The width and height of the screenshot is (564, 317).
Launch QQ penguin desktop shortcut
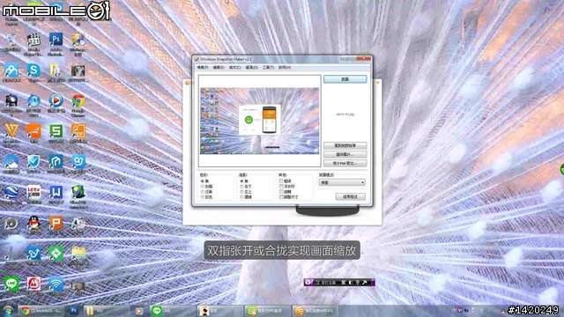33,223
